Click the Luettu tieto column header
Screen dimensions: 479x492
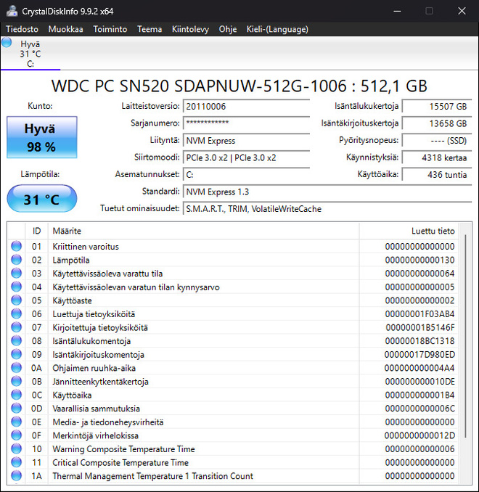point(409,231)
